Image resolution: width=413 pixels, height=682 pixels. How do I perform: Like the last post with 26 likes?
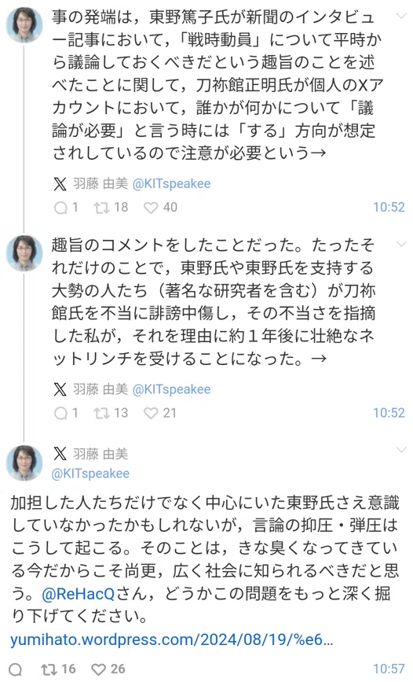click(x=99, y=669)
